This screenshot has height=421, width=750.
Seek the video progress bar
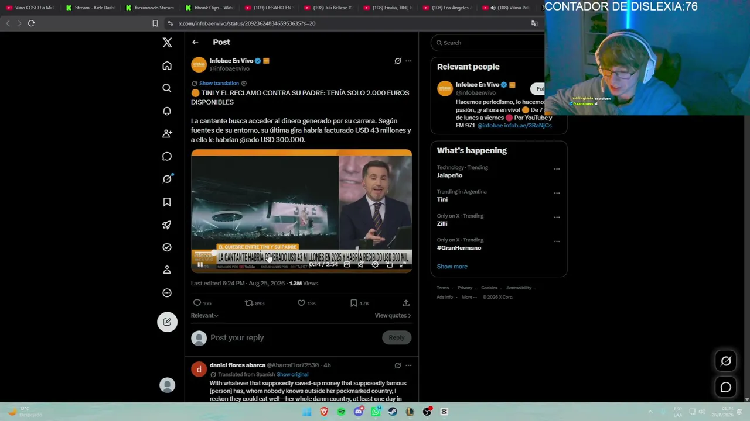pyautogui.click(x=302, y=253)
